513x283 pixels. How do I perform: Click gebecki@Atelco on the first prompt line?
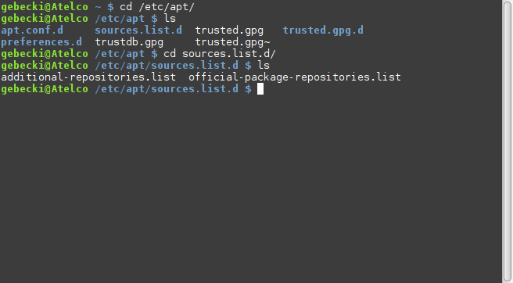pos(45,7)
